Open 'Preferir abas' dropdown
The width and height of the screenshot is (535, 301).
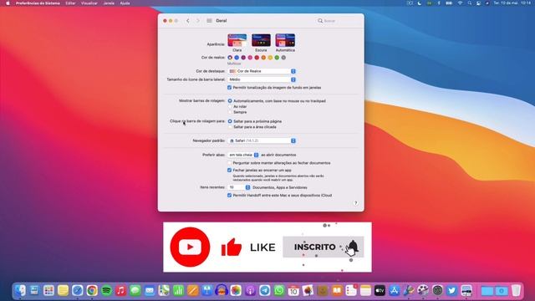click(x=243, y=155)
